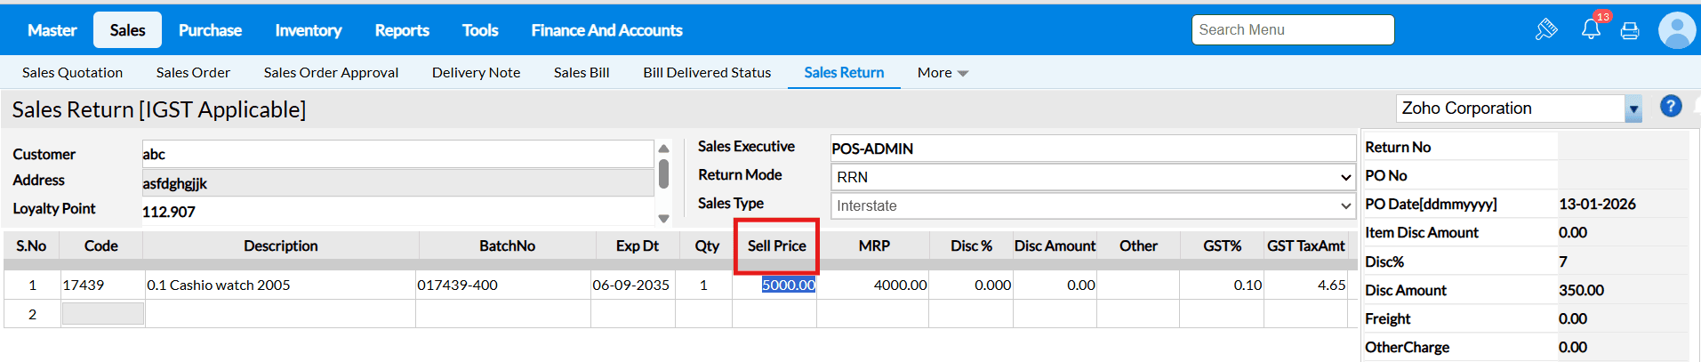Click the scroll-up arrow beside Customer

(663, 149)
